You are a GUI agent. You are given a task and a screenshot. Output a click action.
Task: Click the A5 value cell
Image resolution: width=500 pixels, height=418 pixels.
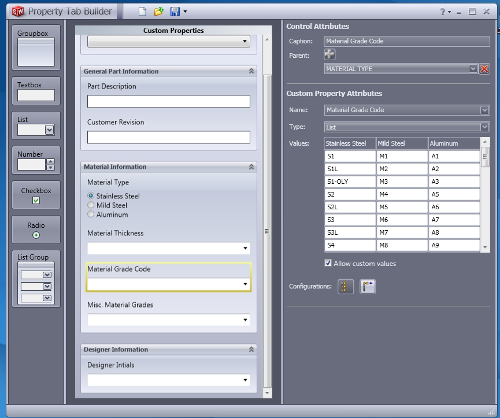(454, 194)
